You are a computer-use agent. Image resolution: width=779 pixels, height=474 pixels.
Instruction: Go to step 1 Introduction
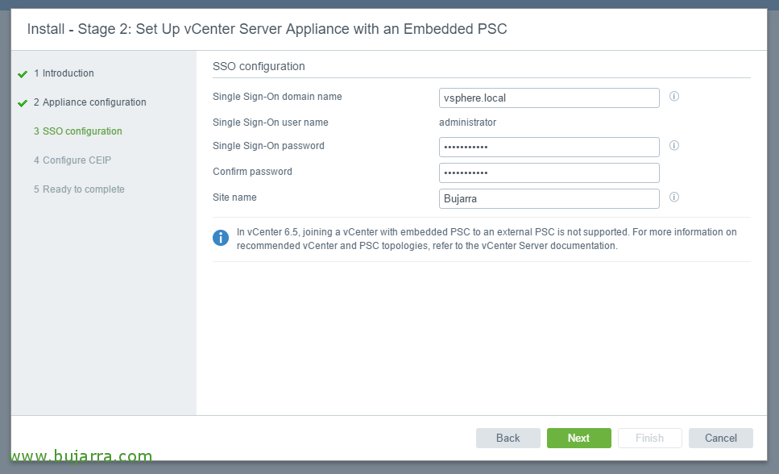(x=64, y=73)
